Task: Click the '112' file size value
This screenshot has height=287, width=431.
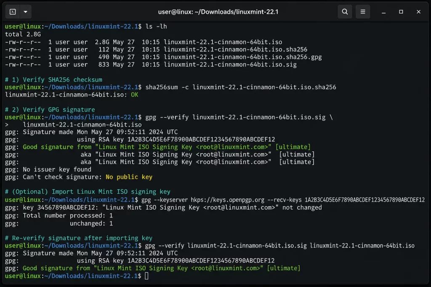Action: tap(104, 50)
